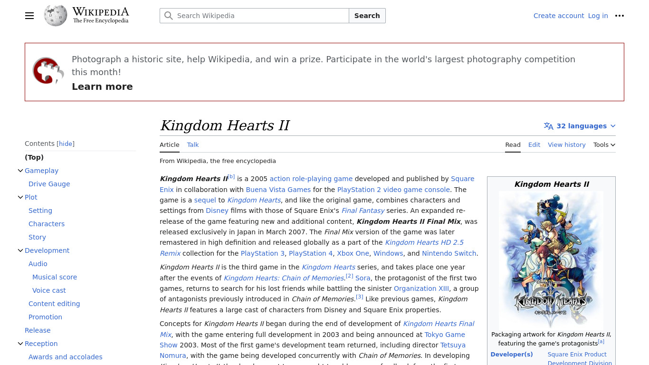
Task: Hide the Contents sidebar
Action: pos(66,144)
